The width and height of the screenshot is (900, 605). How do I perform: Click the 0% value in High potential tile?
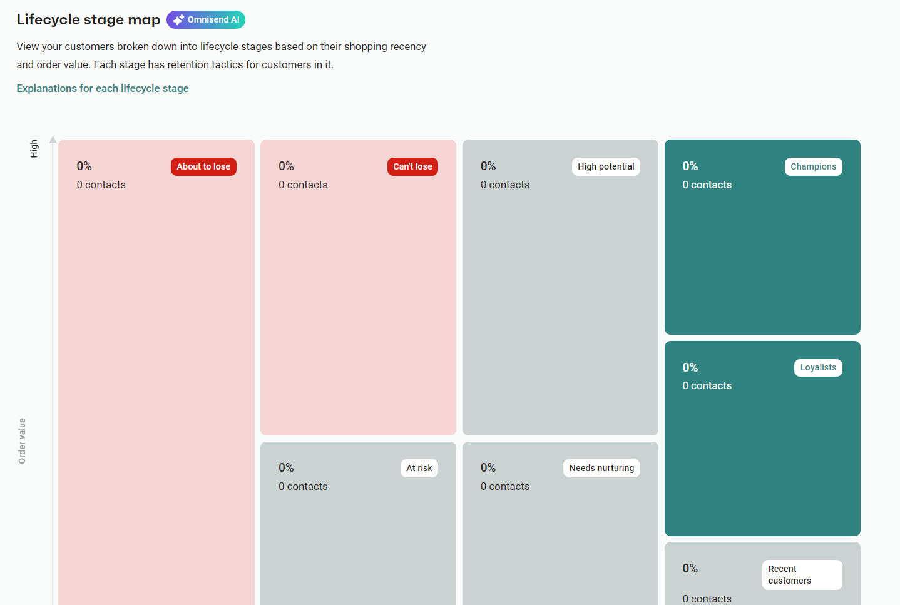click(x=488, y=166)
